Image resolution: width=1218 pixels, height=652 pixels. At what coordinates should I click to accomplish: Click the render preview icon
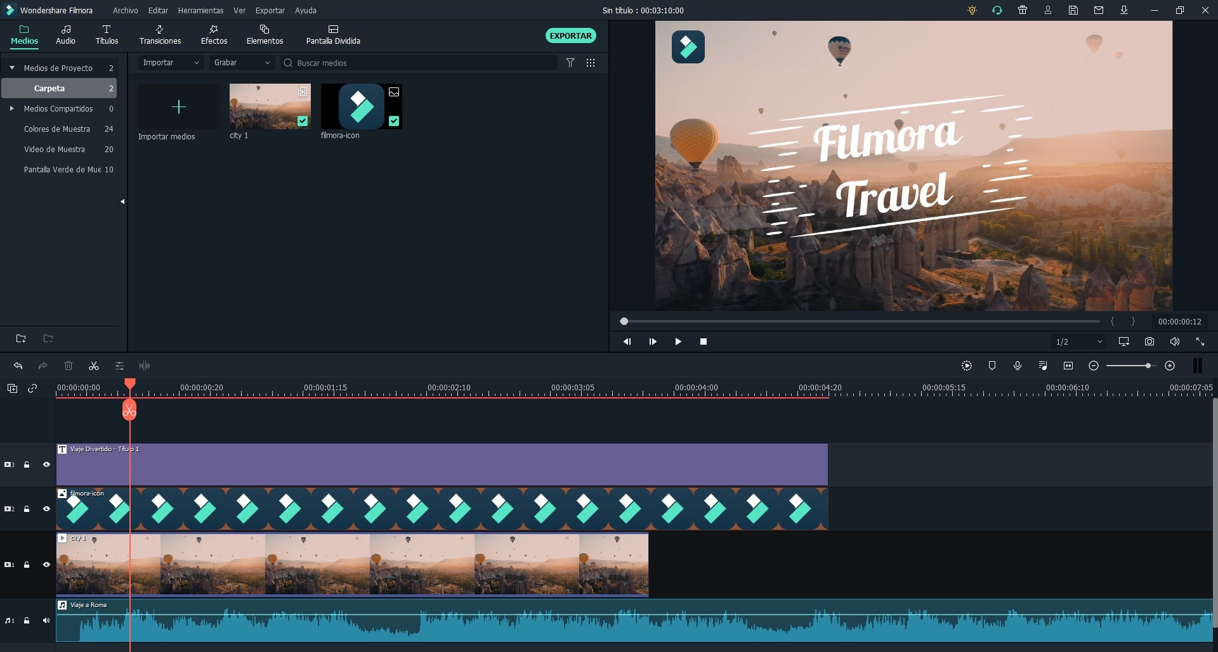pos(967,366)
